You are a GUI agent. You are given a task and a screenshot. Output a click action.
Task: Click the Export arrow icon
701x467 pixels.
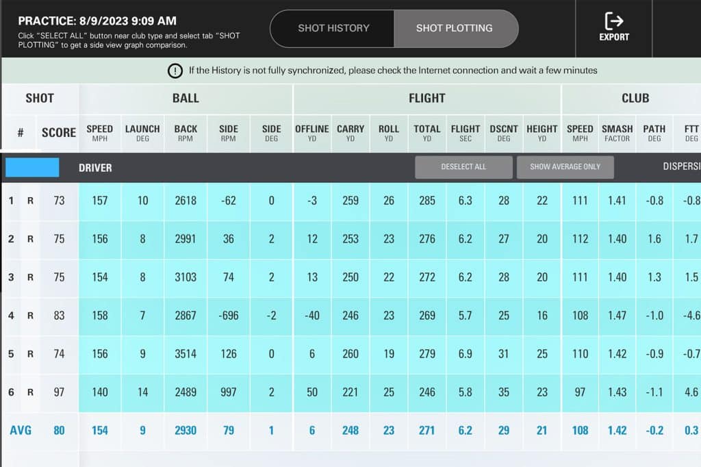click(x=613, y=21)
